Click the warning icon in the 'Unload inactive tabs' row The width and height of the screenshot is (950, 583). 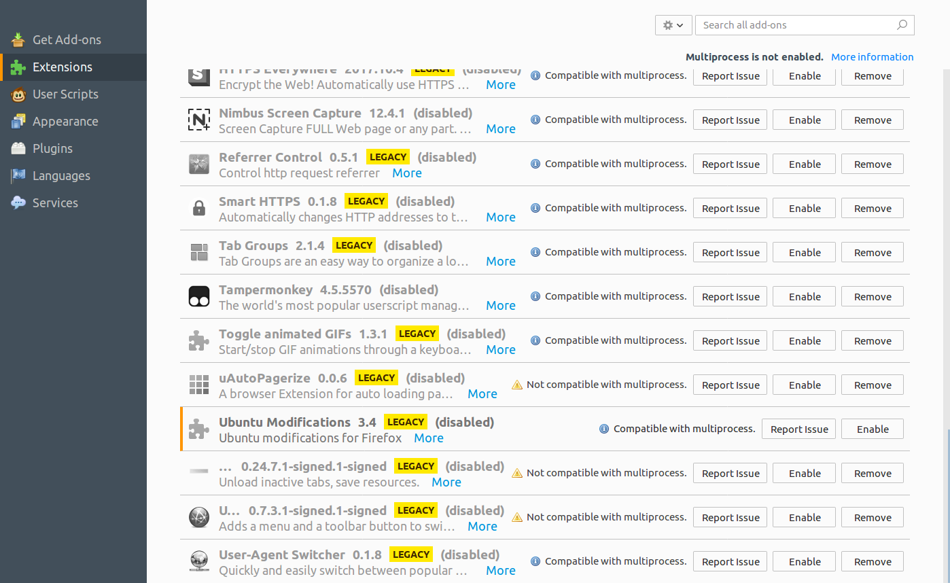(x=517, y=473)
